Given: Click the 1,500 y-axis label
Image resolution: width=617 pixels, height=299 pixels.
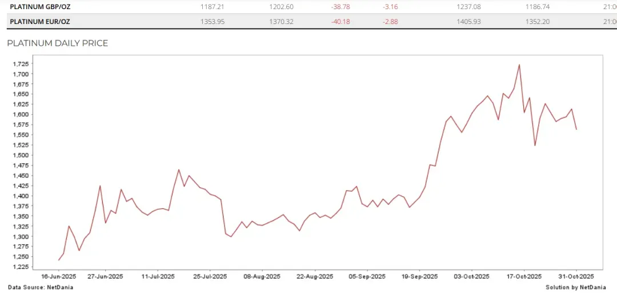Looking at the screenshot, I should (x=22, y=155).
